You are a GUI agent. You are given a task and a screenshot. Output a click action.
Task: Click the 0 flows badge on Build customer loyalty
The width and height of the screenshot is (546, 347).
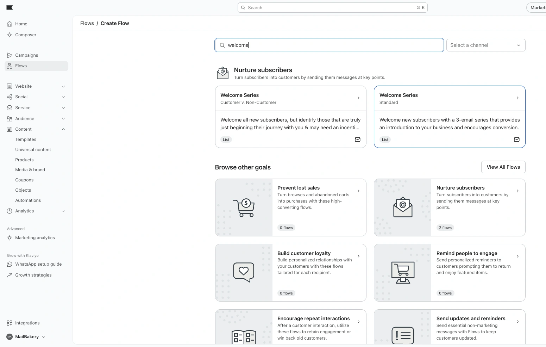click(x=286, y=293)
